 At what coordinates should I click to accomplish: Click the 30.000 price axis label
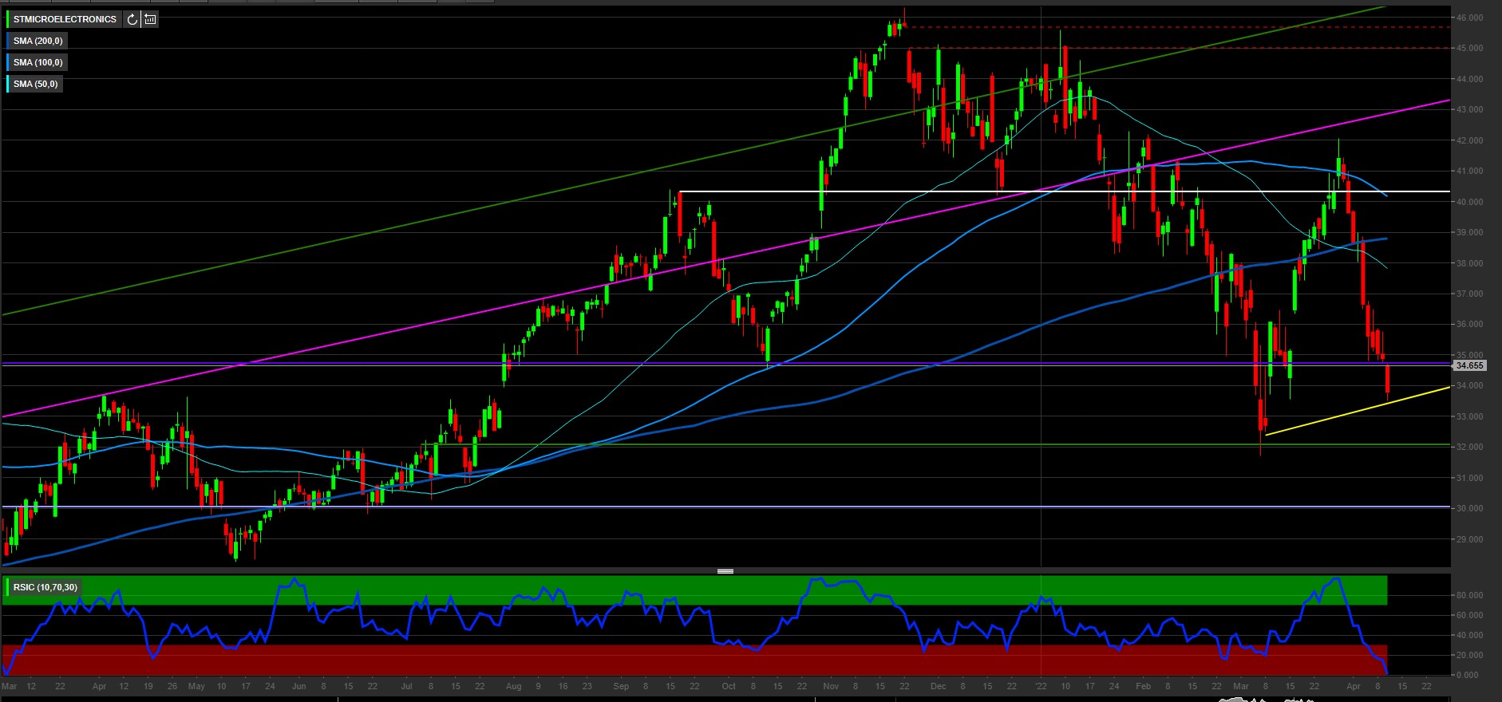click(x=1470, y=508)
